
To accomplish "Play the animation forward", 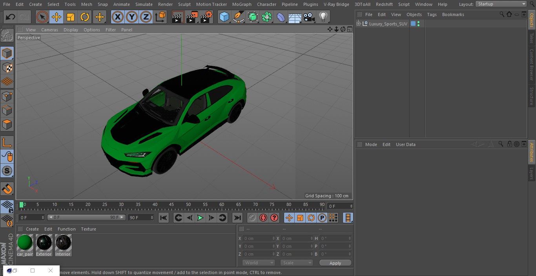I will coord(200,218).
